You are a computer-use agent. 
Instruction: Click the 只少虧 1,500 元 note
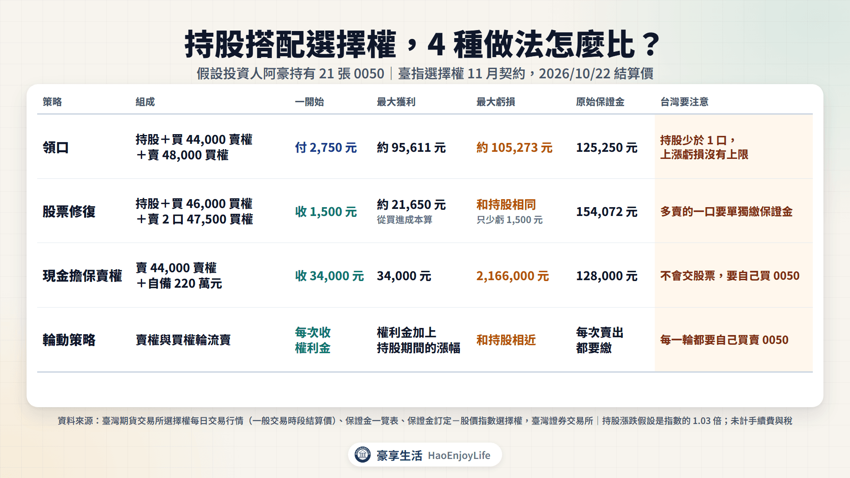pos(510,220)
